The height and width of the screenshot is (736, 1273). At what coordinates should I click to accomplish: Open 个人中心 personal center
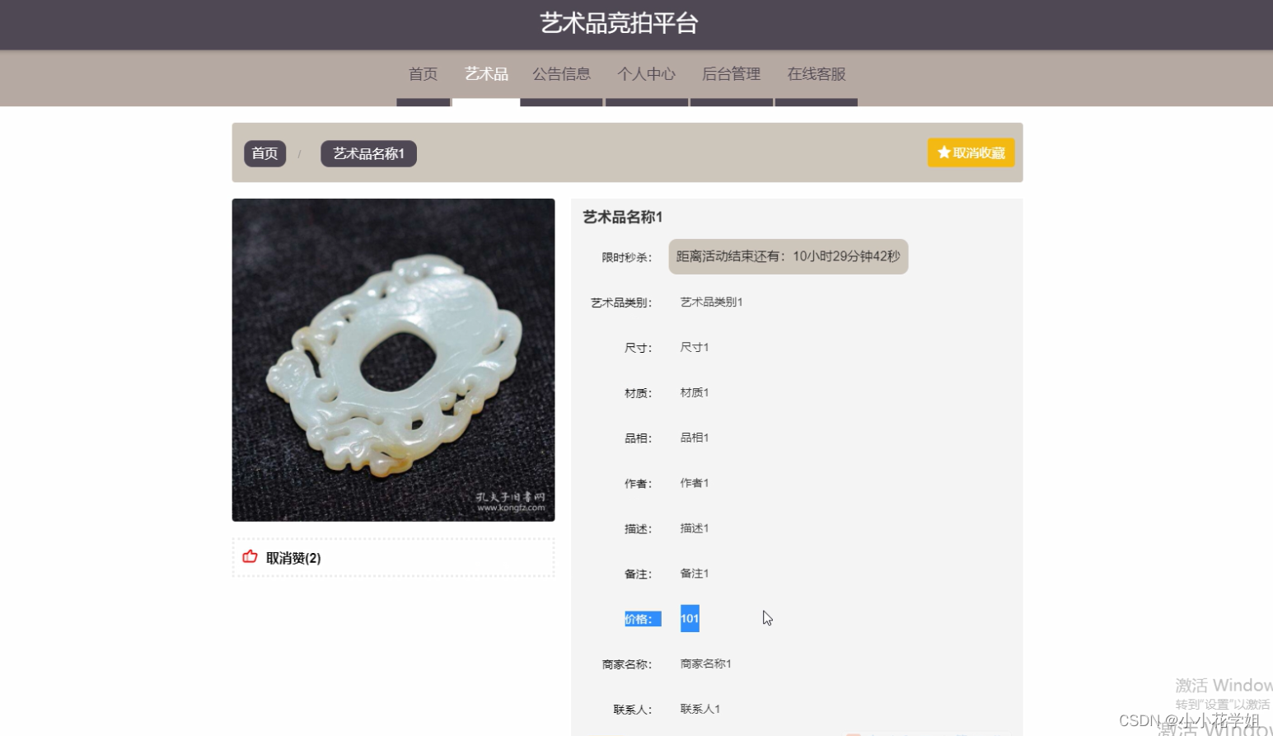[647, 73]
